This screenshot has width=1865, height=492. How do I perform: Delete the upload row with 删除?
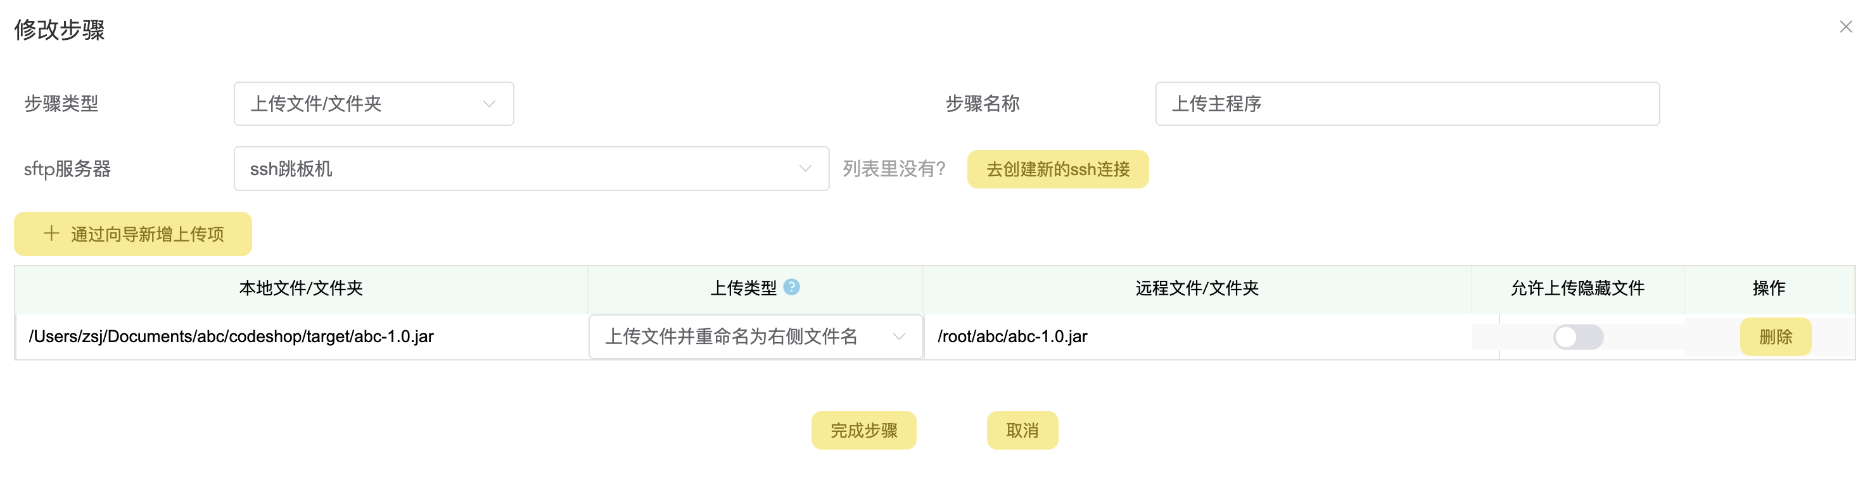click(1775, 336)
